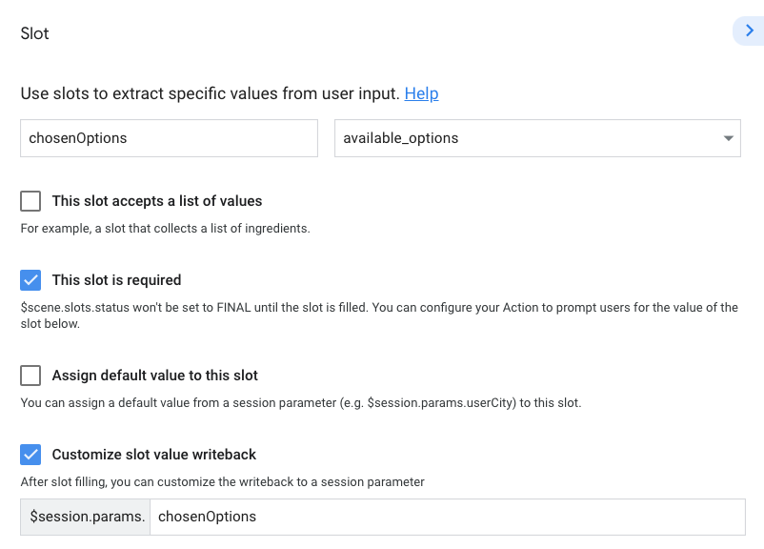
Task: Click the 'This slot is required' label
Action: (x=116, y=280)
